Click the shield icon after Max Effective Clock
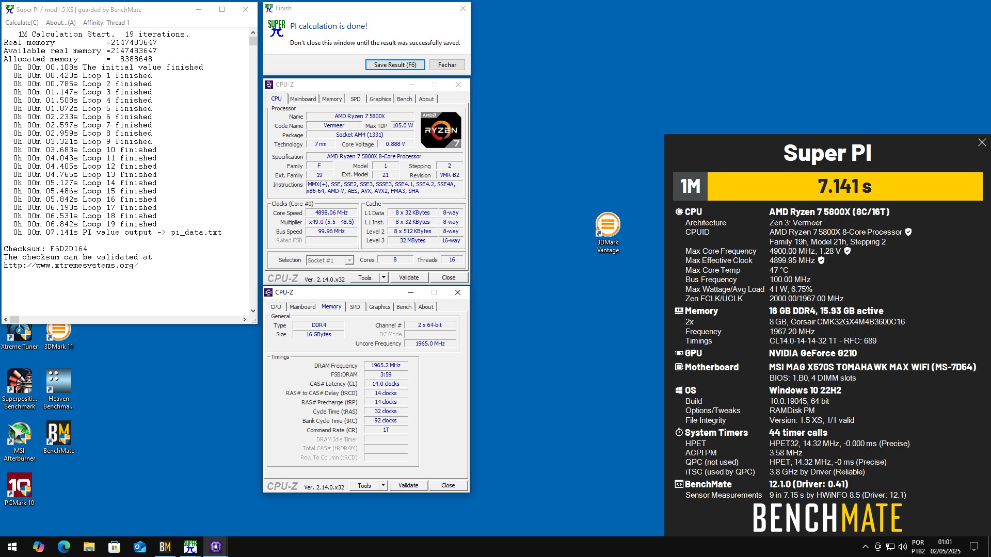 [x=821, y=260]
